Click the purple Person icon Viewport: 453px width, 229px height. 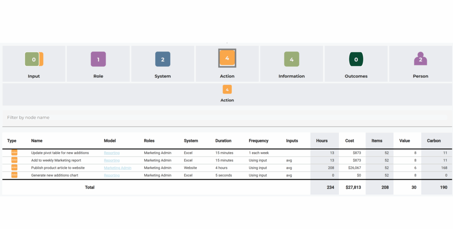420,59
